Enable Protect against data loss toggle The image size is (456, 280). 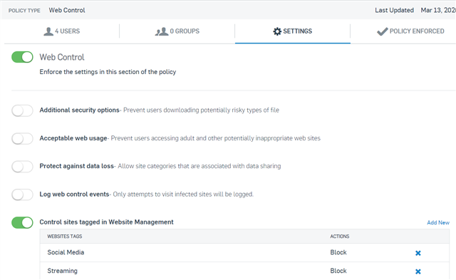tap(22, 167)
